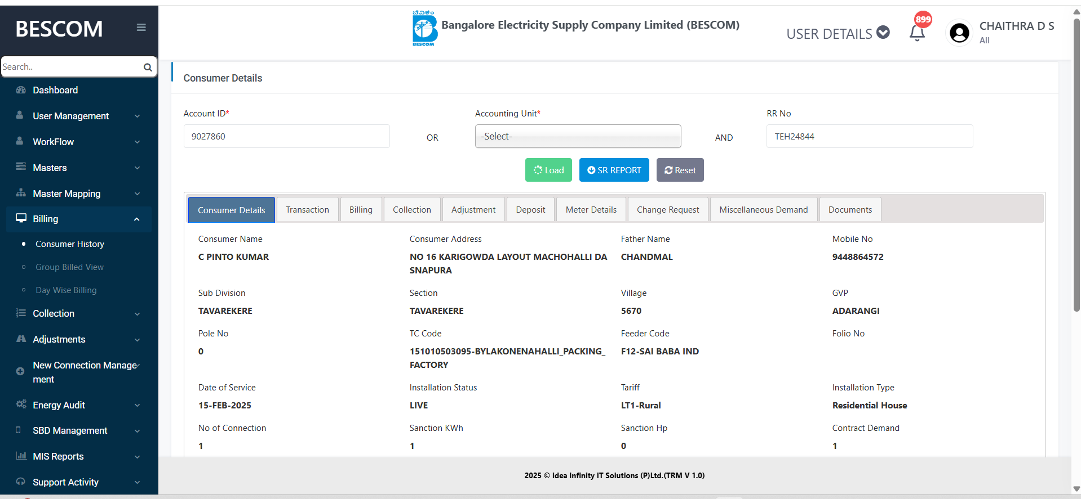This screenshot has width=1081, height=499.
Task: Open Group Billed View in sidebar
Action: 70,267
